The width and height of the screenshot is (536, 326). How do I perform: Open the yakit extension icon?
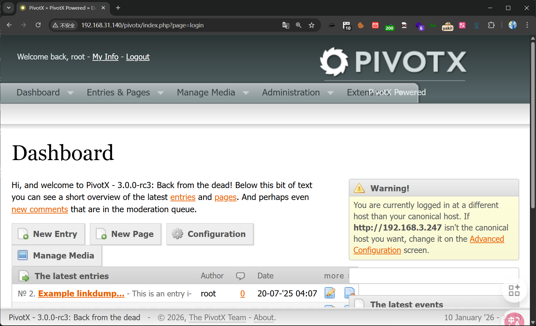[x=447, y=26]
